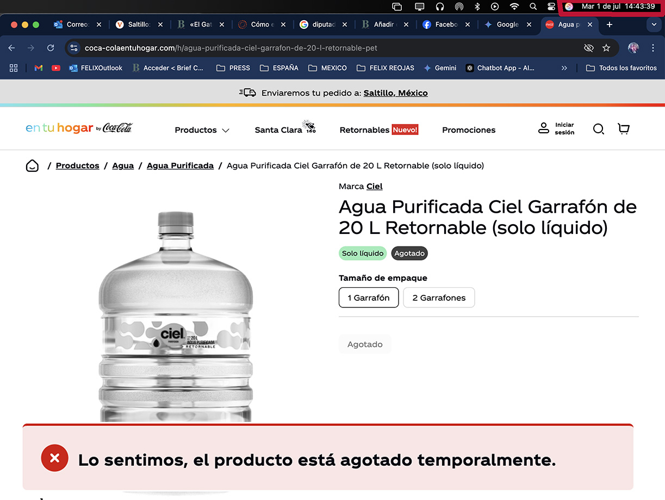Reload the page with refresh icon

pyautogui.click(x=51, y=48)
